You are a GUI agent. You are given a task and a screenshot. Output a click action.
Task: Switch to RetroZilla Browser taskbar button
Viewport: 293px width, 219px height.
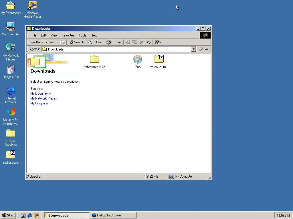tap(113, 215)
